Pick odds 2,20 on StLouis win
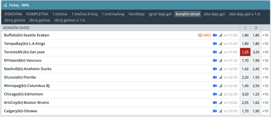 (245, 77)
